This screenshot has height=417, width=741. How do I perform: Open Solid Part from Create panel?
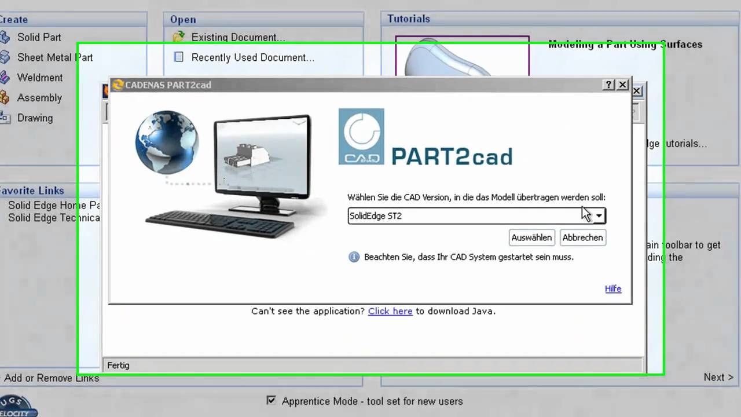[x=39, y=37]
